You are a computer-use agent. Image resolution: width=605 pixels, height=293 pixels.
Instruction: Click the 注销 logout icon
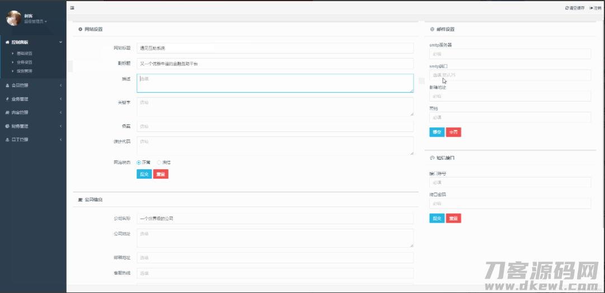[591, 8]
